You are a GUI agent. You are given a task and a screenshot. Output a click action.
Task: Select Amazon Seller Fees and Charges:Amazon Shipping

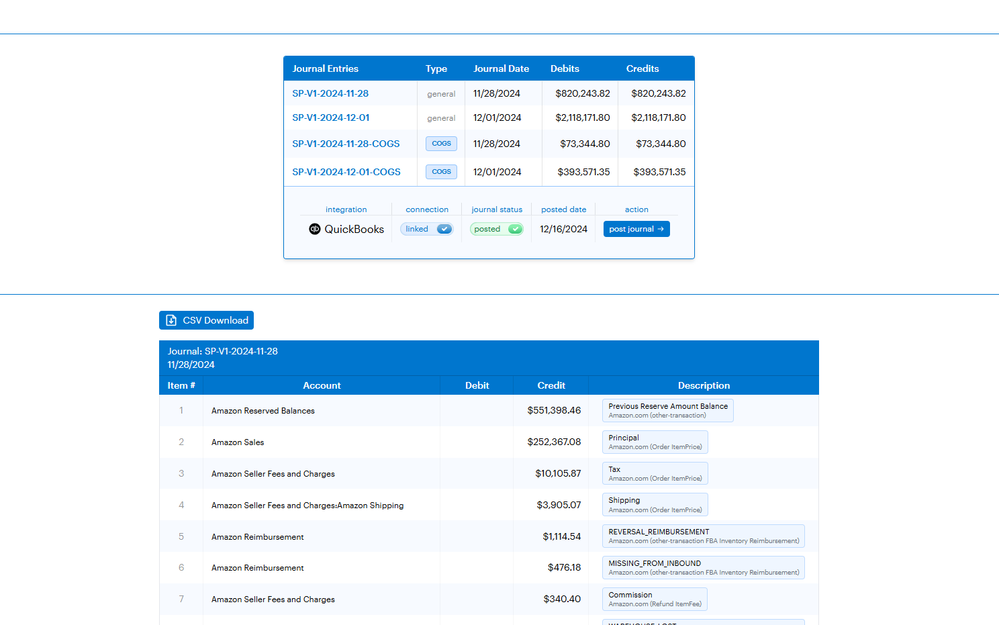(307, 506)
